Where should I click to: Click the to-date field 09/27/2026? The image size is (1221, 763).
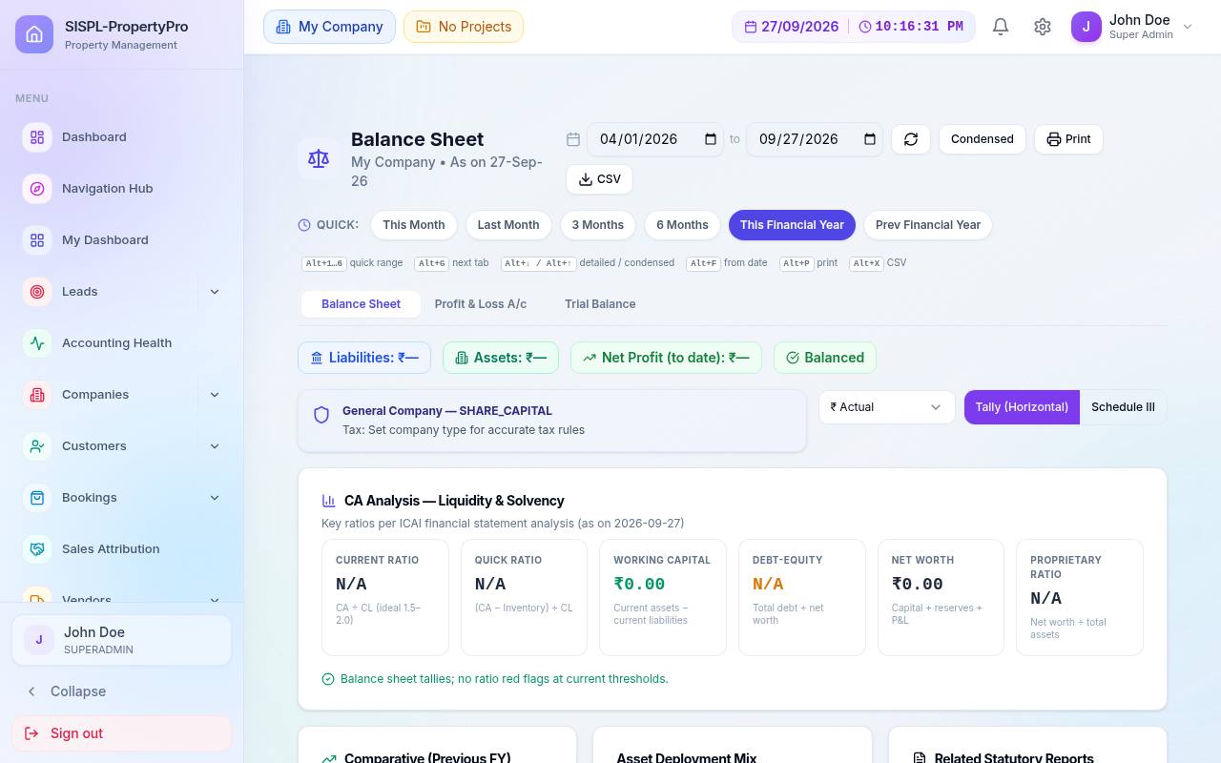(815, 139)
